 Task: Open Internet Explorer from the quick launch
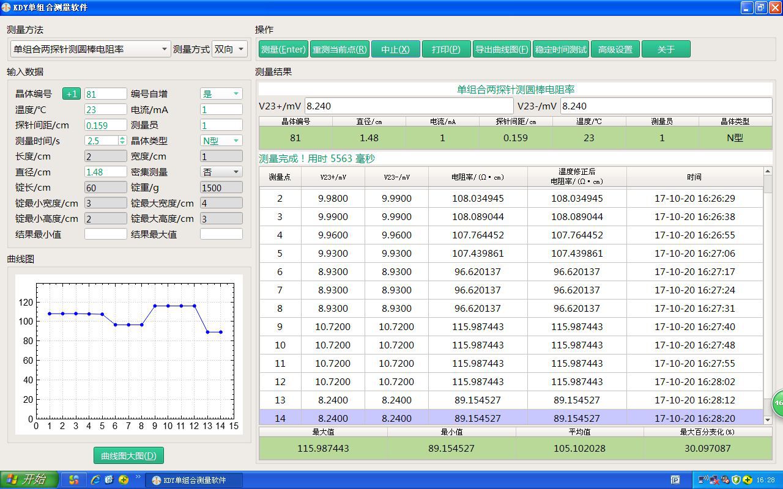click(x=95, y=480)
